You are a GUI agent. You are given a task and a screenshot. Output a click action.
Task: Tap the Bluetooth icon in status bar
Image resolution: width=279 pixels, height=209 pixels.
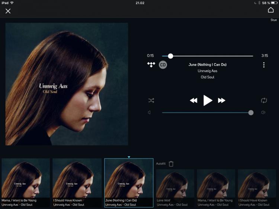tap(259, 3)
